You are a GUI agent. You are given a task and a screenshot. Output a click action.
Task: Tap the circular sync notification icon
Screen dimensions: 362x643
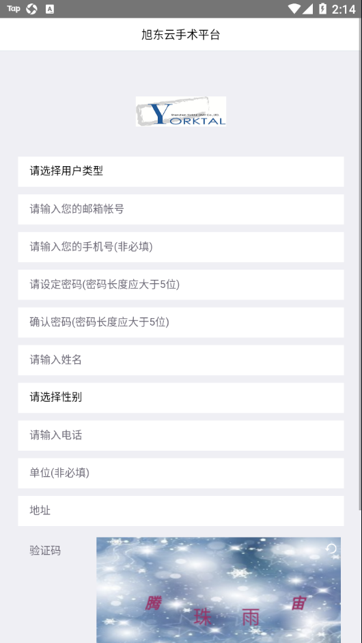coord(31,9)
